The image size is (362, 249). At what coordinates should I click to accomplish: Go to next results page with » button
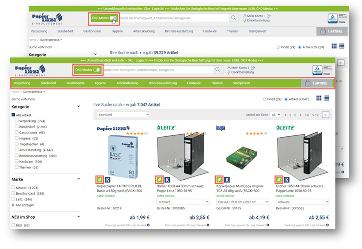point(325,115)
